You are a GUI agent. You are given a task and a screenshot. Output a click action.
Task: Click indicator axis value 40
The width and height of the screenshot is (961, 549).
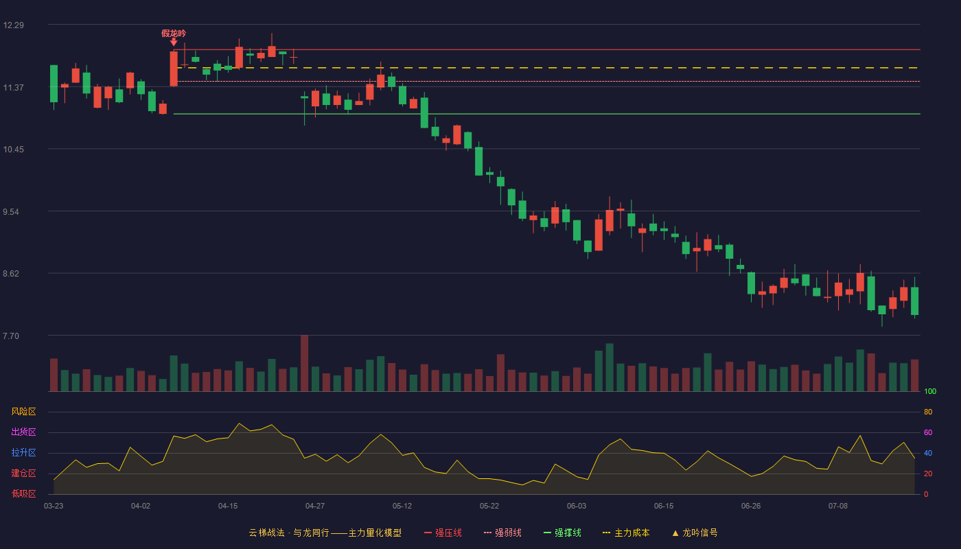click(928, 453)
